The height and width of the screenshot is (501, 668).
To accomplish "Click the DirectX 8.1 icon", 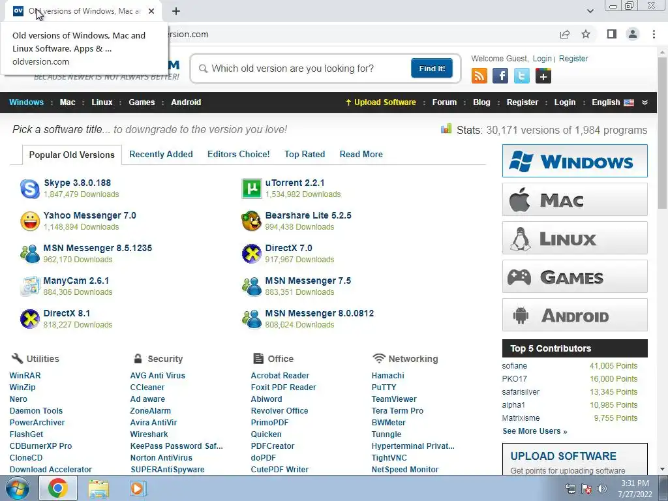I will click(30, 319).
